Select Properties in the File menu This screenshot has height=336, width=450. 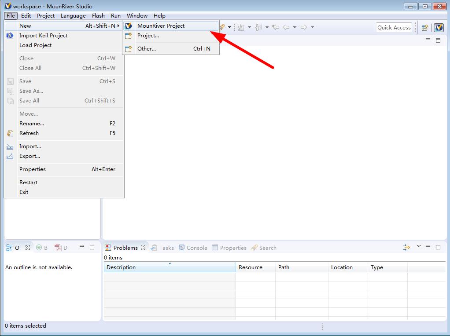[x=64, y=169]
